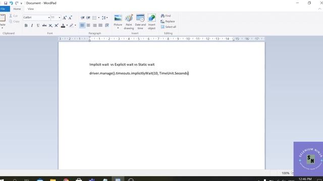Grow the font size

65,18
